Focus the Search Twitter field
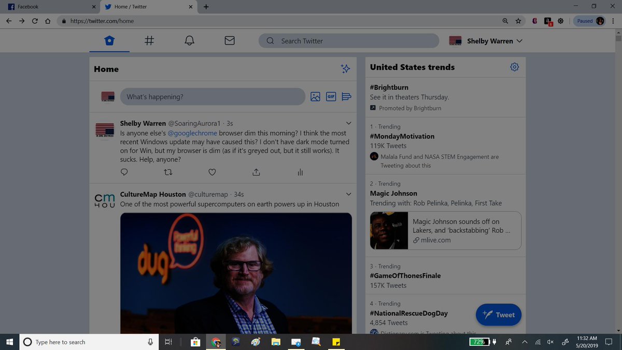Image resolution: width=622 pixels, height=350 pixels. click(x=349, y=41)
